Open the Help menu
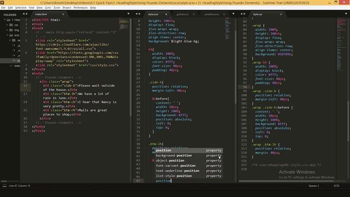This screenshot has width=350, height=197. [x=93, y=8]
